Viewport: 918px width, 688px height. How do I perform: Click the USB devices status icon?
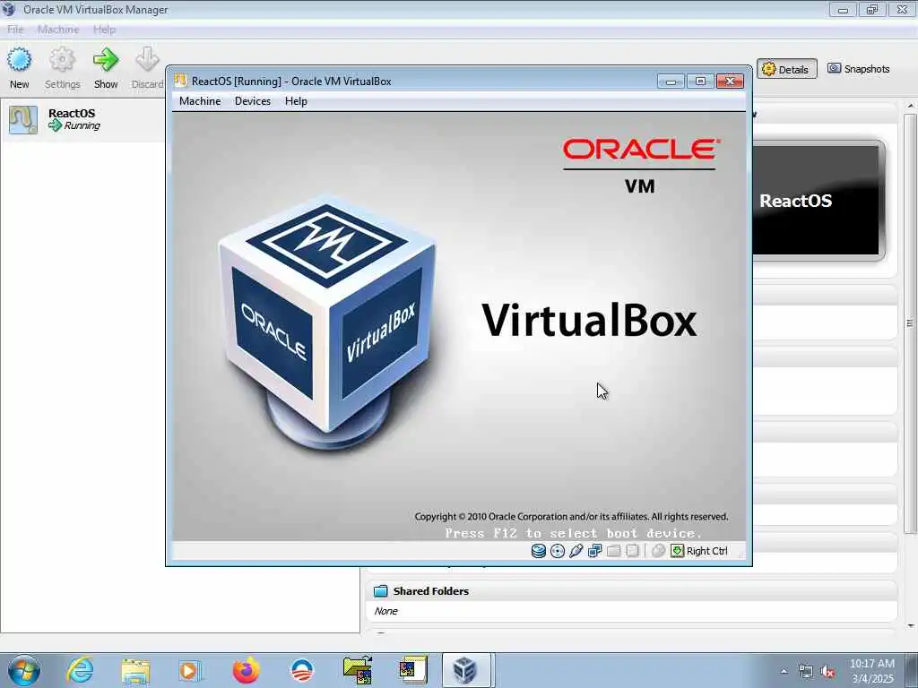tap(576, 551)
